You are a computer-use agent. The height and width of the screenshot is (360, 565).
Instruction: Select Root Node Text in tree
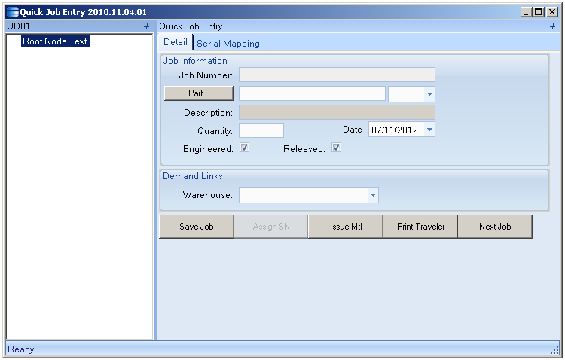pyautogui.click(x=56, y=41)
